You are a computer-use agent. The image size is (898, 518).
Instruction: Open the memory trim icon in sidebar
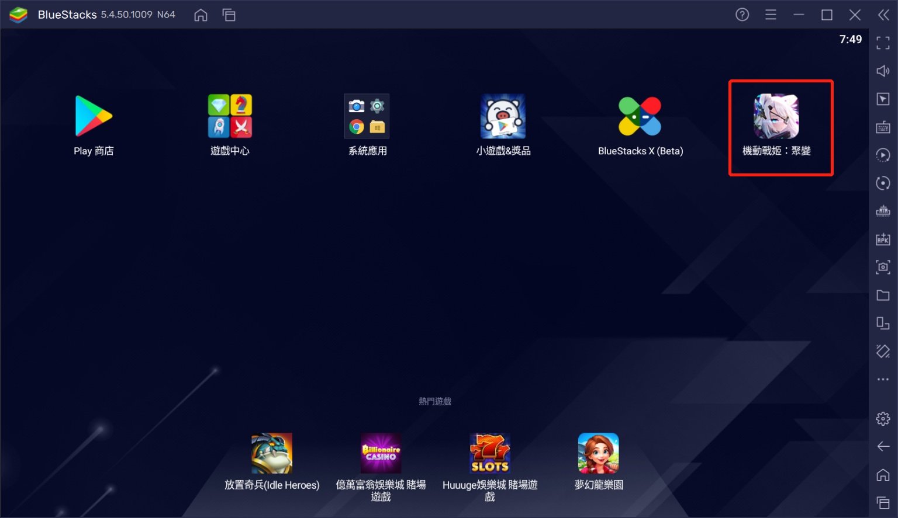[883, 211]
